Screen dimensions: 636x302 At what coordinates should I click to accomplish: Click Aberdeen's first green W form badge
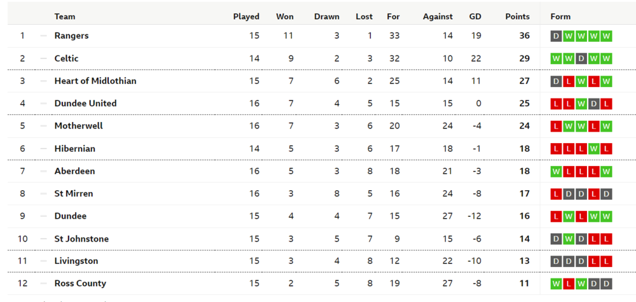pyautogui.click(x=556, y=171)
